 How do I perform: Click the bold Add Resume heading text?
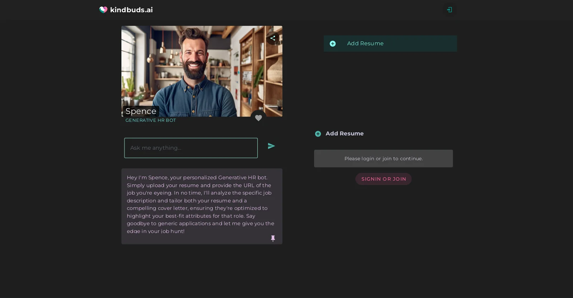345,133
